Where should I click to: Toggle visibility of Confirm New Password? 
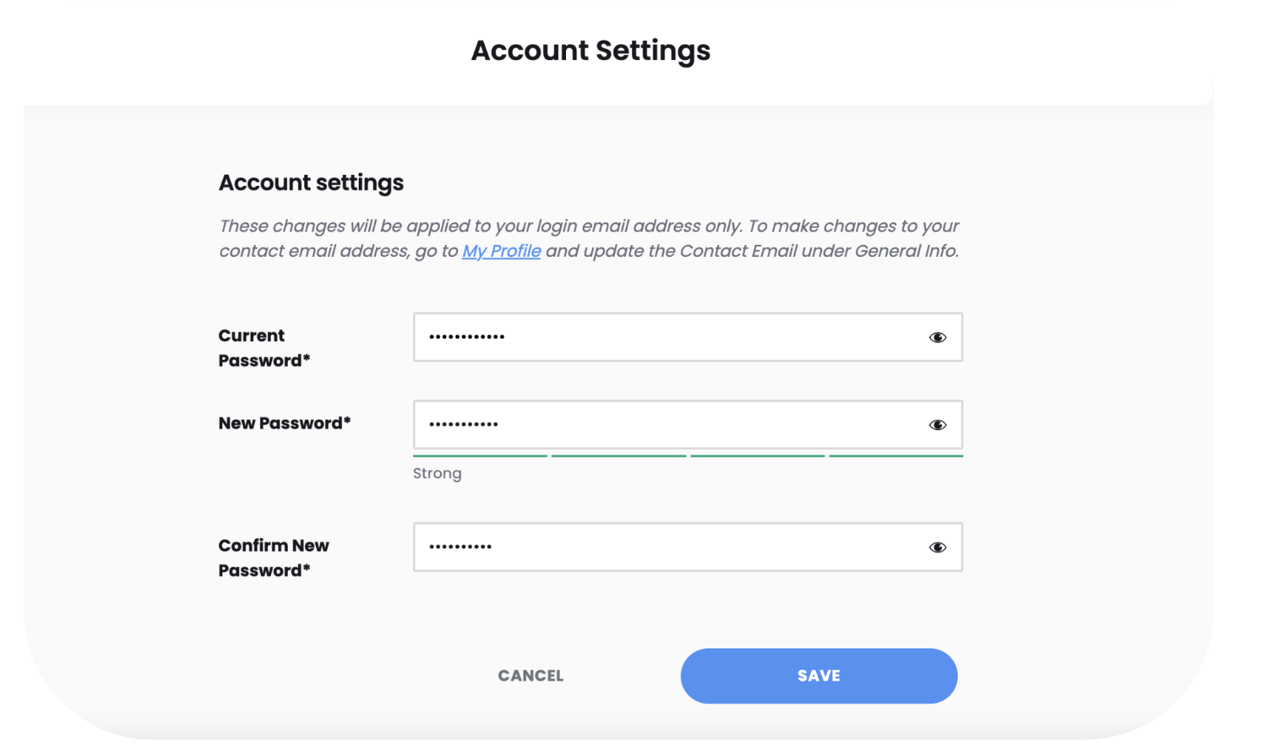(x=937, y=548)
